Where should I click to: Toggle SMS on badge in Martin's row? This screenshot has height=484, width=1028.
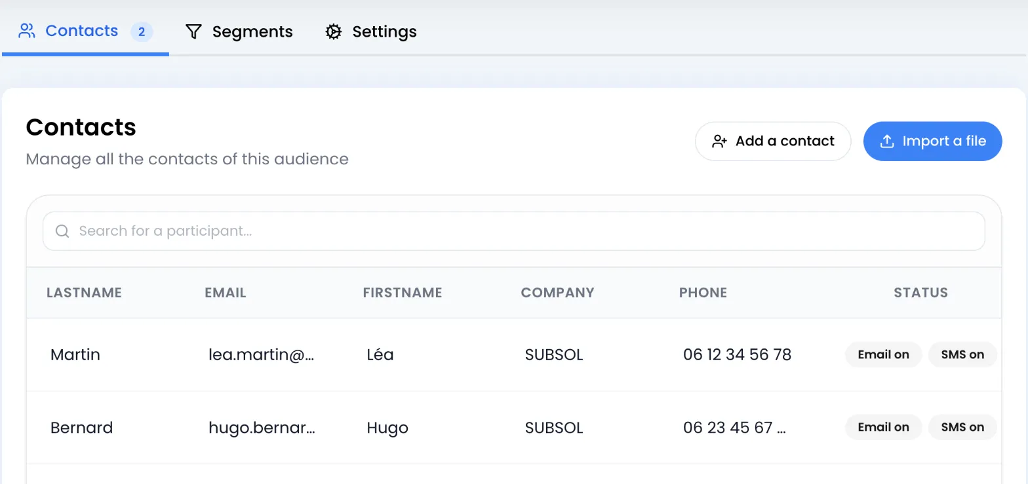pyautogui.click(x=962, y=354)
